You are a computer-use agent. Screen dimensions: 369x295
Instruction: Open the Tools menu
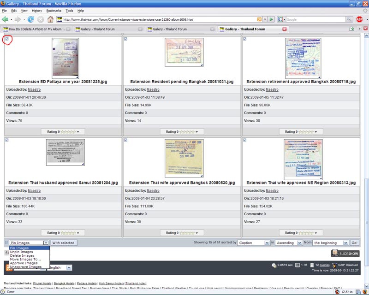(x=69, y=11)
